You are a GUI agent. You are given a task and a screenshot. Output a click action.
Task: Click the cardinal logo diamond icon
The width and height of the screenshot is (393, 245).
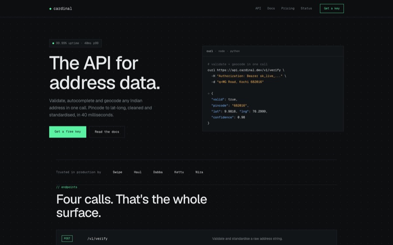(x=50, y=9)
